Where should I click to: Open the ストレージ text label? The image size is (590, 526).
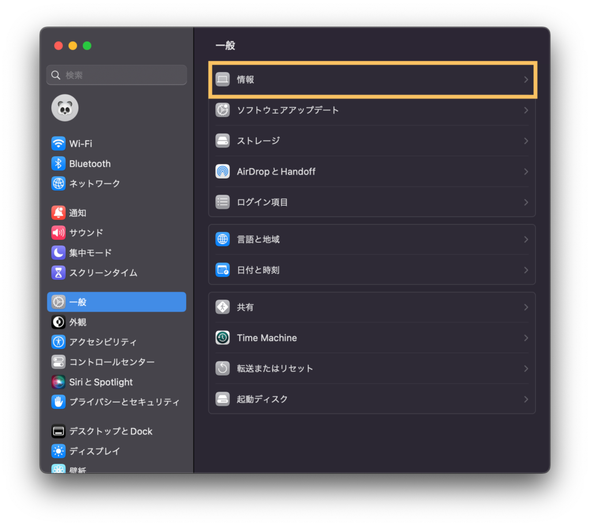258,141
